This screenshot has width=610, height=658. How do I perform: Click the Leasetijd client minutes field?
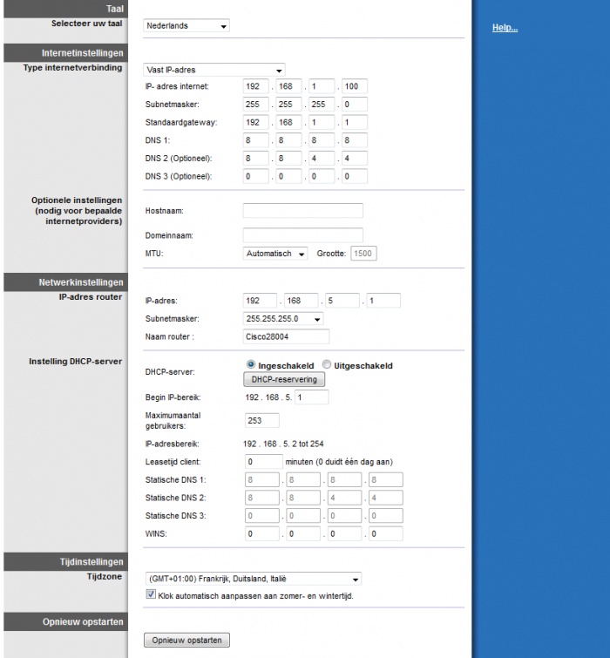pos(264,462)
